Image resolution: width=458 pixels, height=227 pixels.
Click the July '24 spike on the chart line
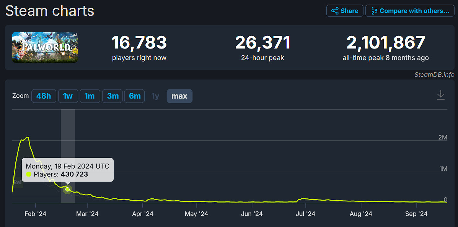tap(304, 198)
